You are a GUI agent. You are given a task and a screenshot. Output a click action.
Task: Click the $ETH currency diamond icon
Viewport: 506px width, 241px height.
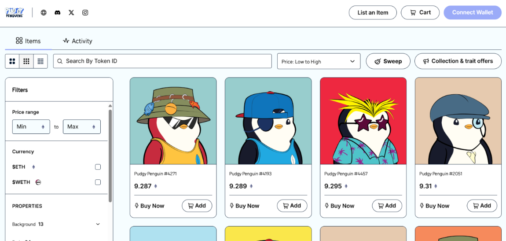click(33, 167)
